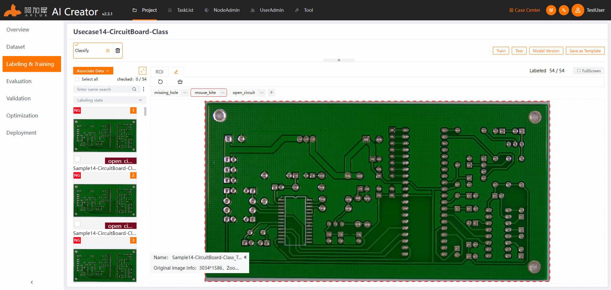Open options for missing_hole label
Image resolution: width=611 pixels, height=290 pixels.
(185, 93)
